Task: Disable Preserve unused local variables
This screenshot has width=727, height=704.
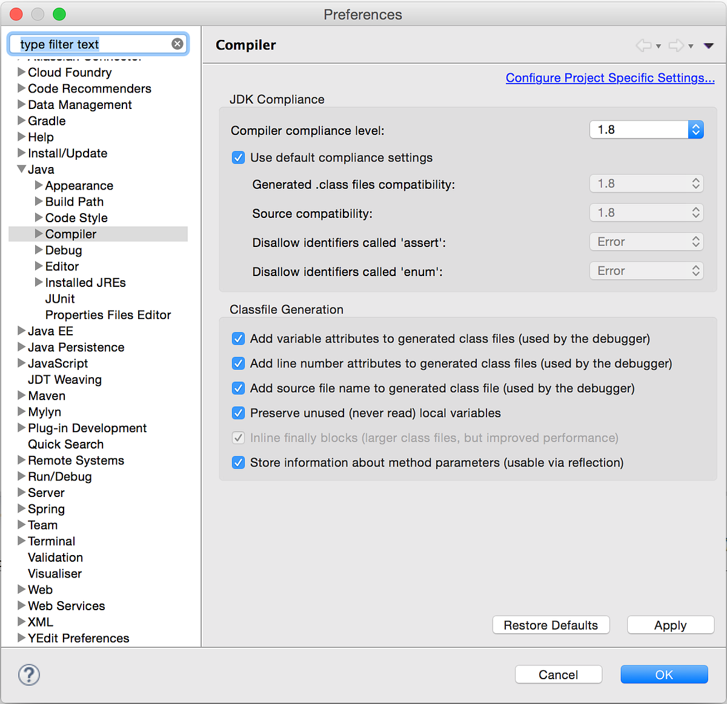Action: 238,413
